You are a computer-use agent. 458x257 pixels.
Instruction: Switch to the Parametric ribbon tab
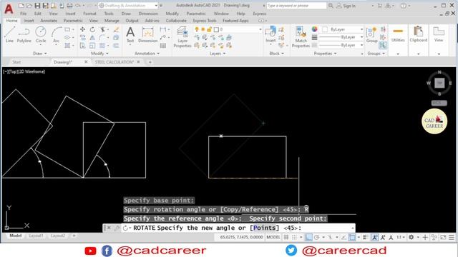pyautogui.click(x=73, y=21)
